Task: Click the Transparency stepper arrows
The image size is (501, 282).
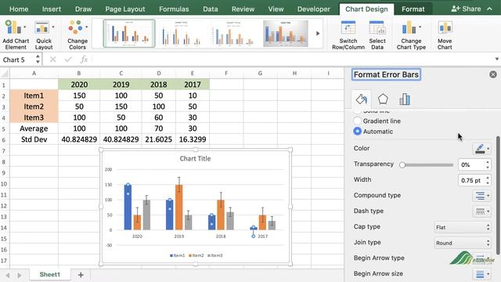Action: [488, 164]
